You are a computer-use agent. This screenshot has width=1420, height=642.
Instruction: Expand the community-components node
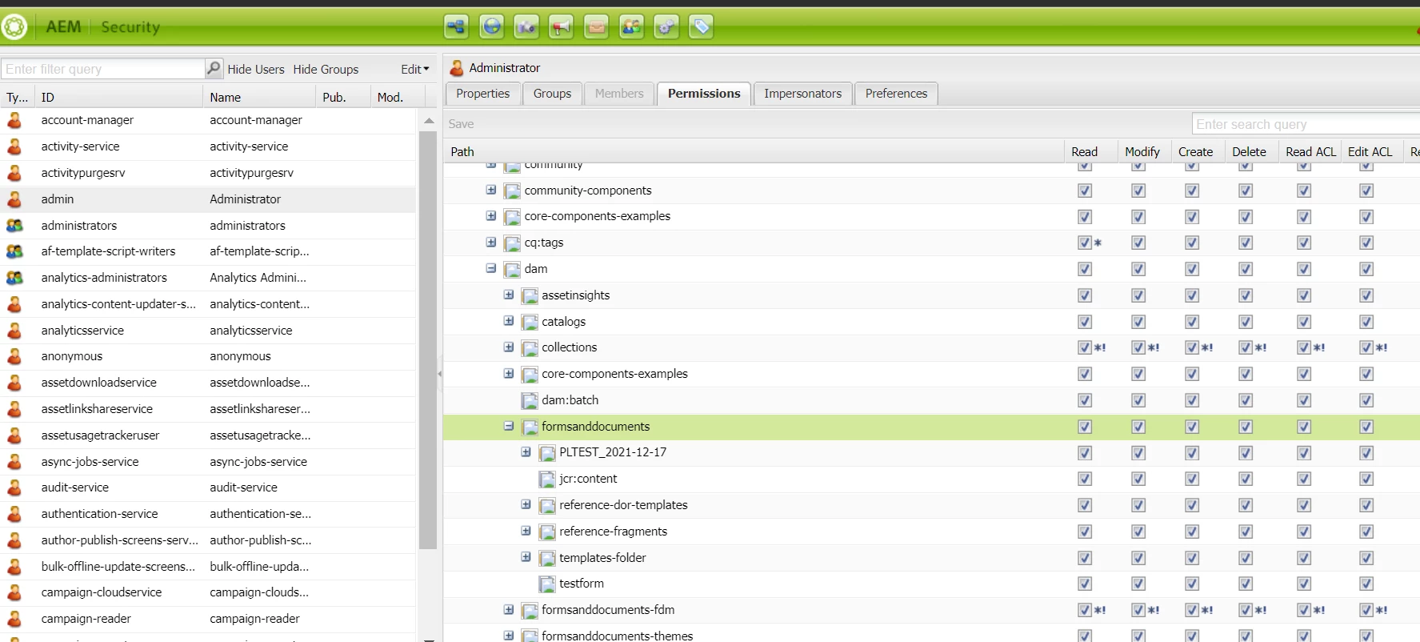pos(491,191)
